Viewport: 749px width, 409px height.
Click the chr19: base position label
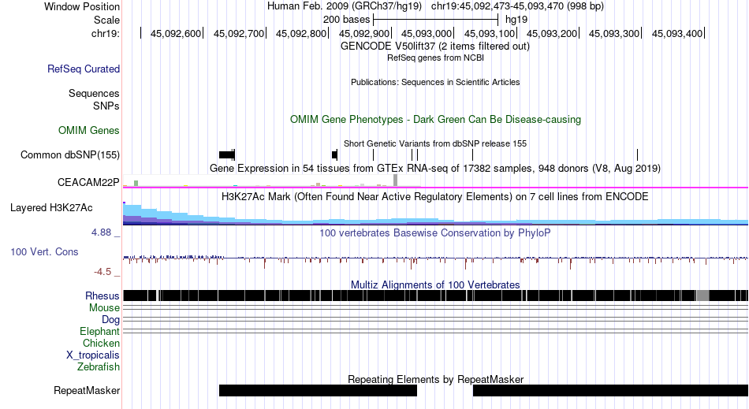click(106, 33)
